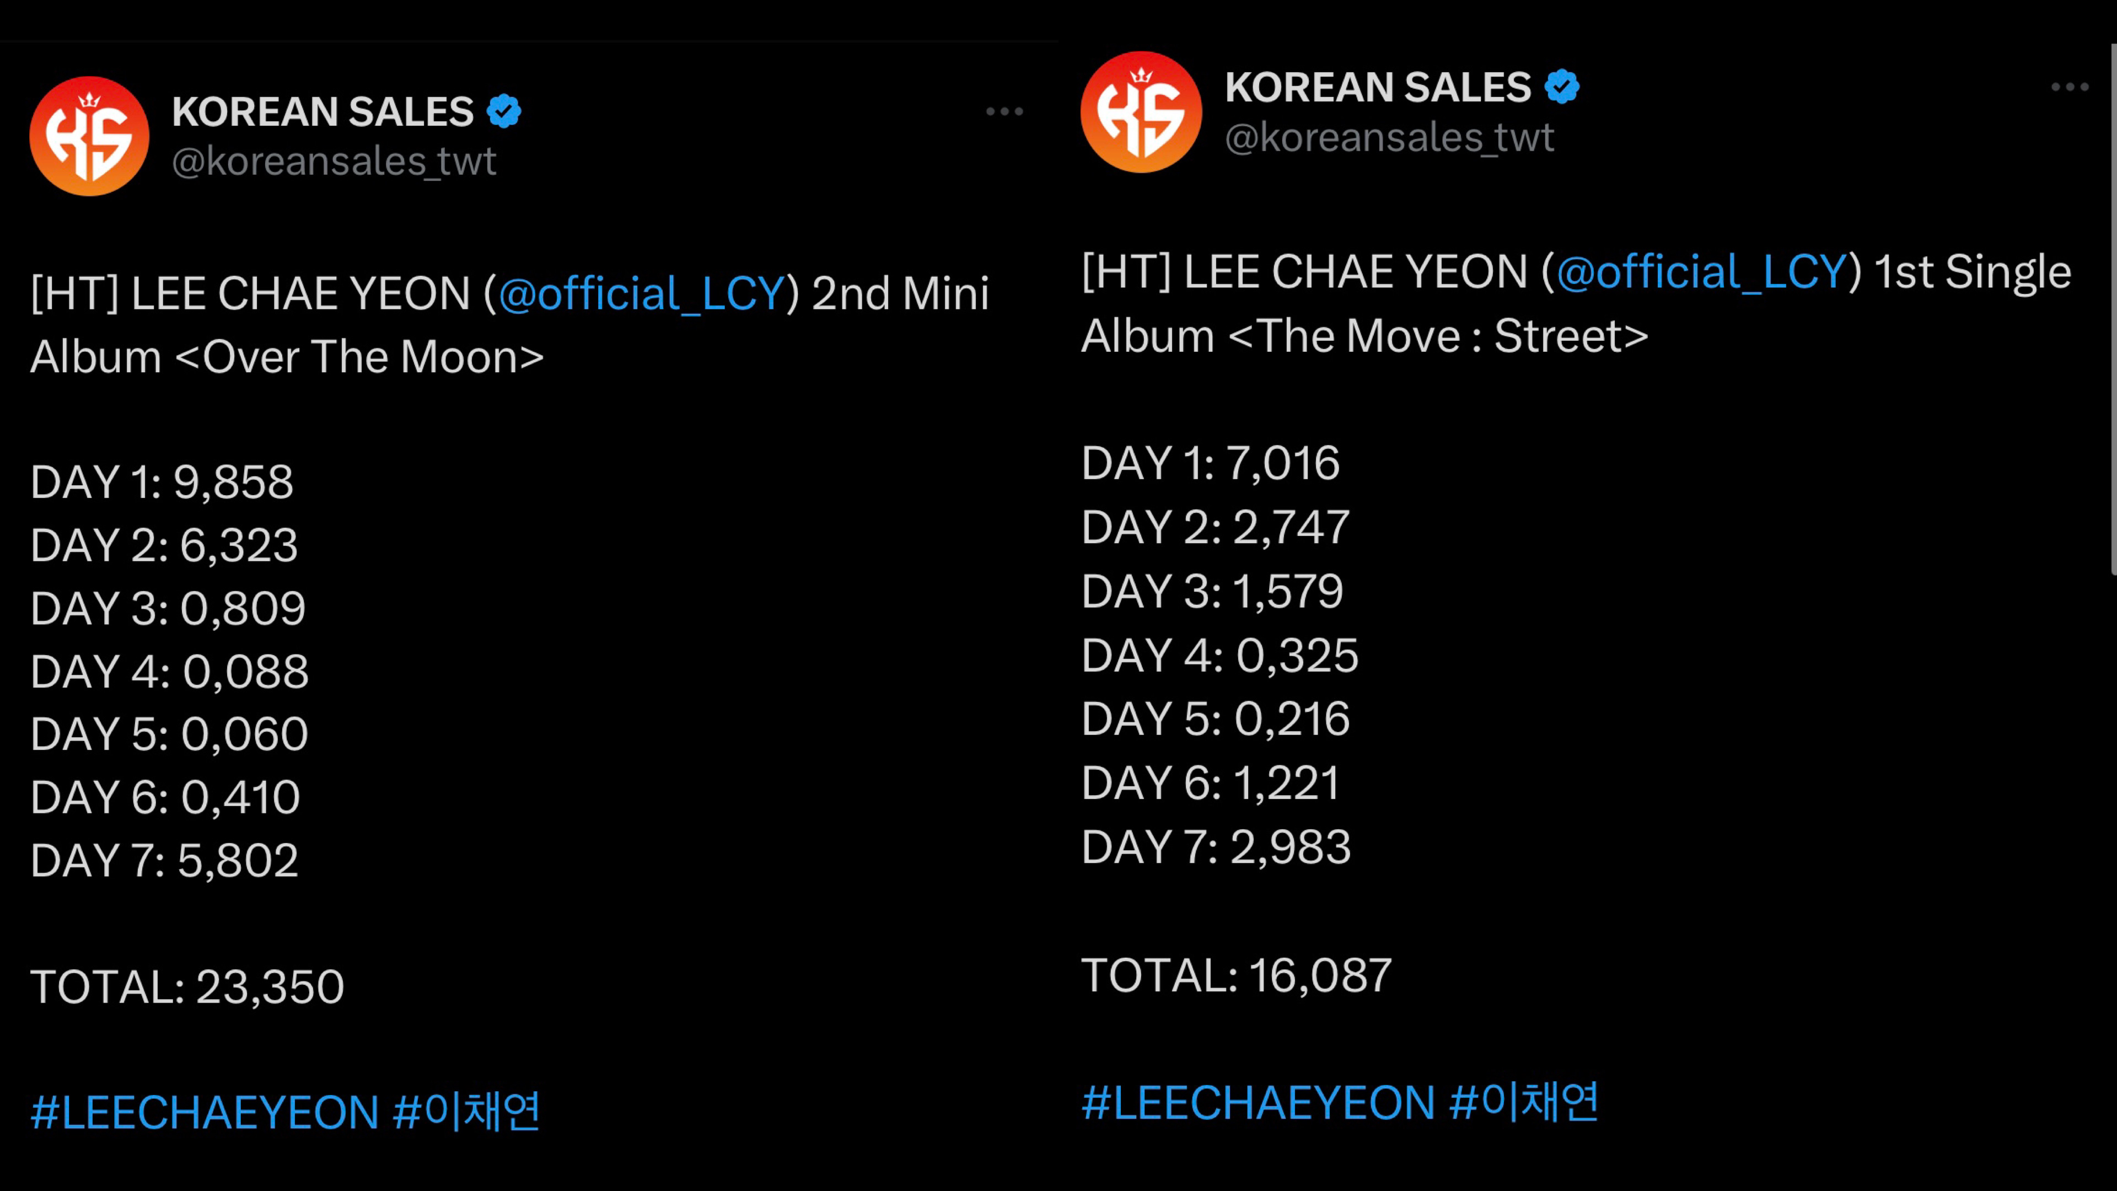Click the left tweet's blue verified badge
The width and height of the screenshot is (2117, 1191).
click(x=504, y=111)
